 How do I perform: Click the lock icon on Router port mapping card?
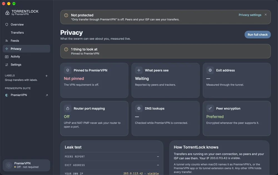tap(68, 109)
